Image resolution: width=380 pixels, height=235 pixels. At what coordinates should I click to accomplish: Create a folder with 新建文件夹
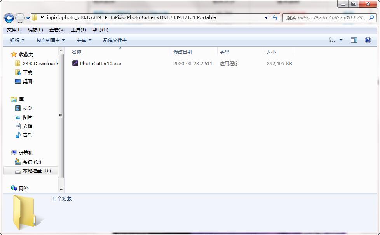115,40
